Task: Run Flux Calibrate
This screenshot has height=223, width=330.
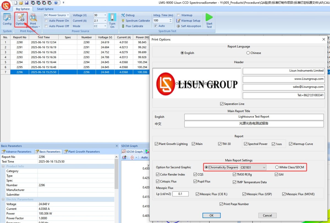Action: [132, 26]
